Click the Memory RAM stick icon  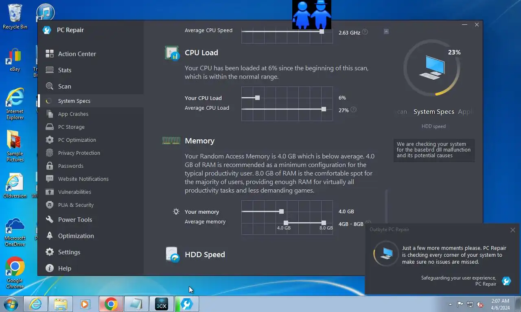[171, 141]
